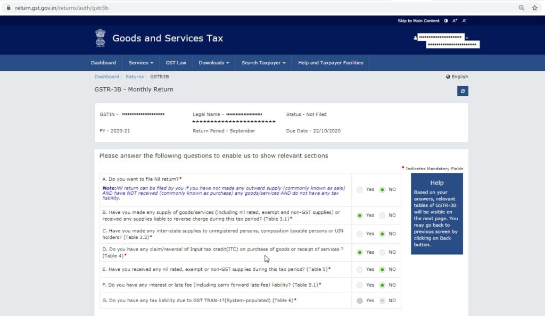This screenshot has height=316, width=545.
Task: Increase font size with A+ icon
Action: pos(455,21)
